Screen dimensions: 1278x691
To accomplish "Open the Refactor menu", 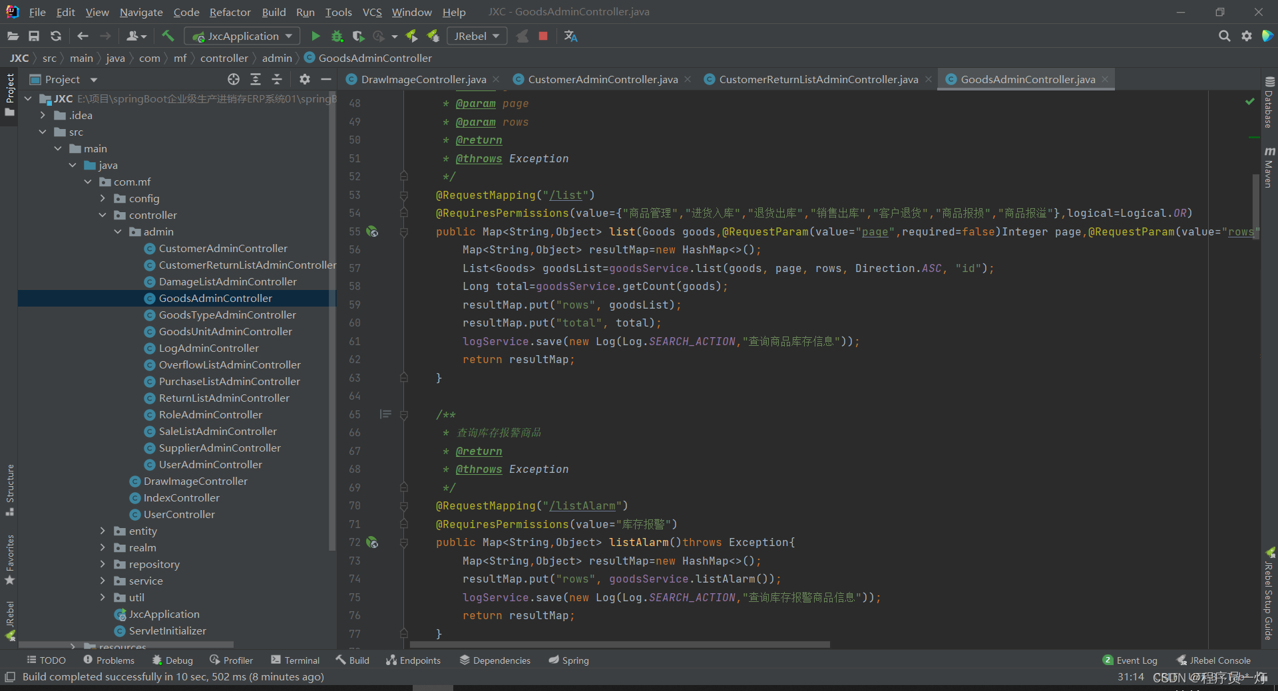I will pos(230,12).
